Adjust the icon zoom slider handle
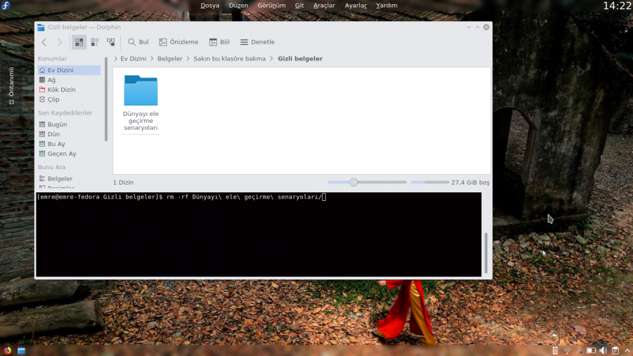 coord(354,183)
